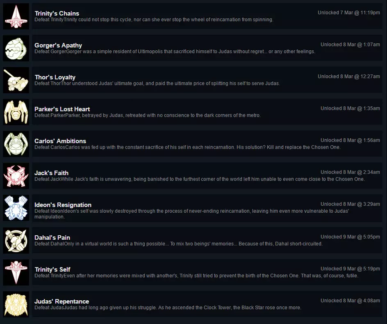This screenshot has width=387, height=324.
Task: Click Dahal's Pain unlocked date text
Action: pyautogui.click(x=350, y=237)
